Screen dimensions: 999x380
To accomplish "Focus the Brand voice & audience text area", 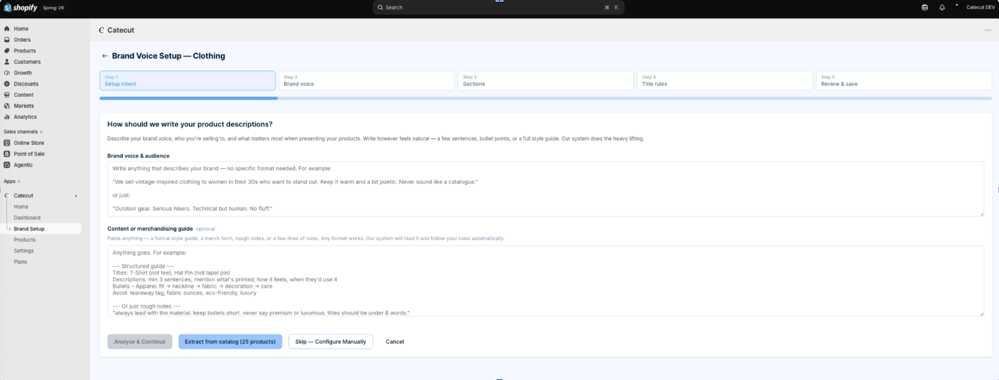I will coord(545,189).
